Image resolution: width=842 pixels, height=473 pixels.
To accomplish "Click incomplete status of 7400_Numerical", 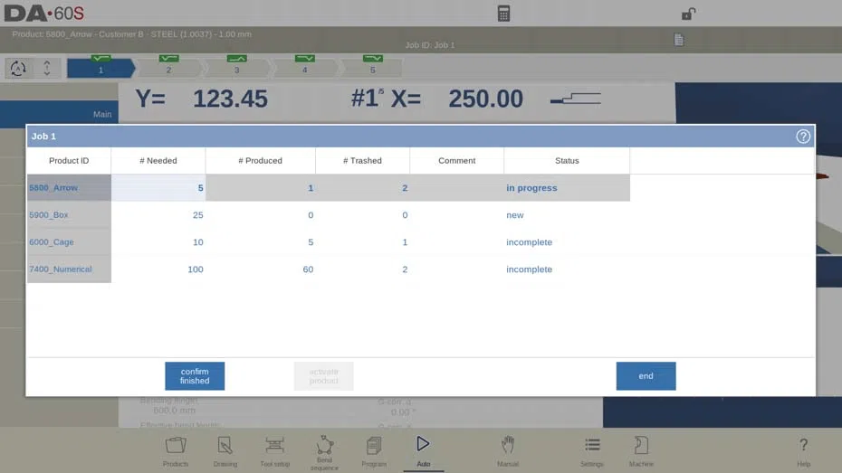I will coord(529,270).
